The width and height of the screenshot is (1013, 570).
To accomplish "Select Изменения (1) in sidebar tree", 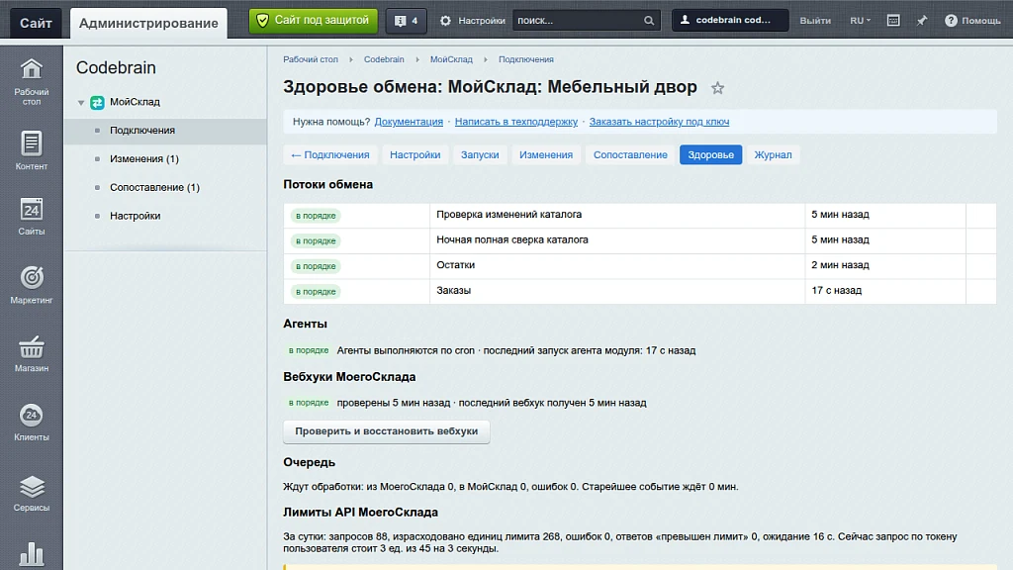I will (x=144, y=159).
